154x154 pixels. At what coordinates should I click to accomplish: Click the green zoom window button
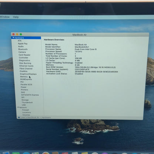[x=21, y=34]
